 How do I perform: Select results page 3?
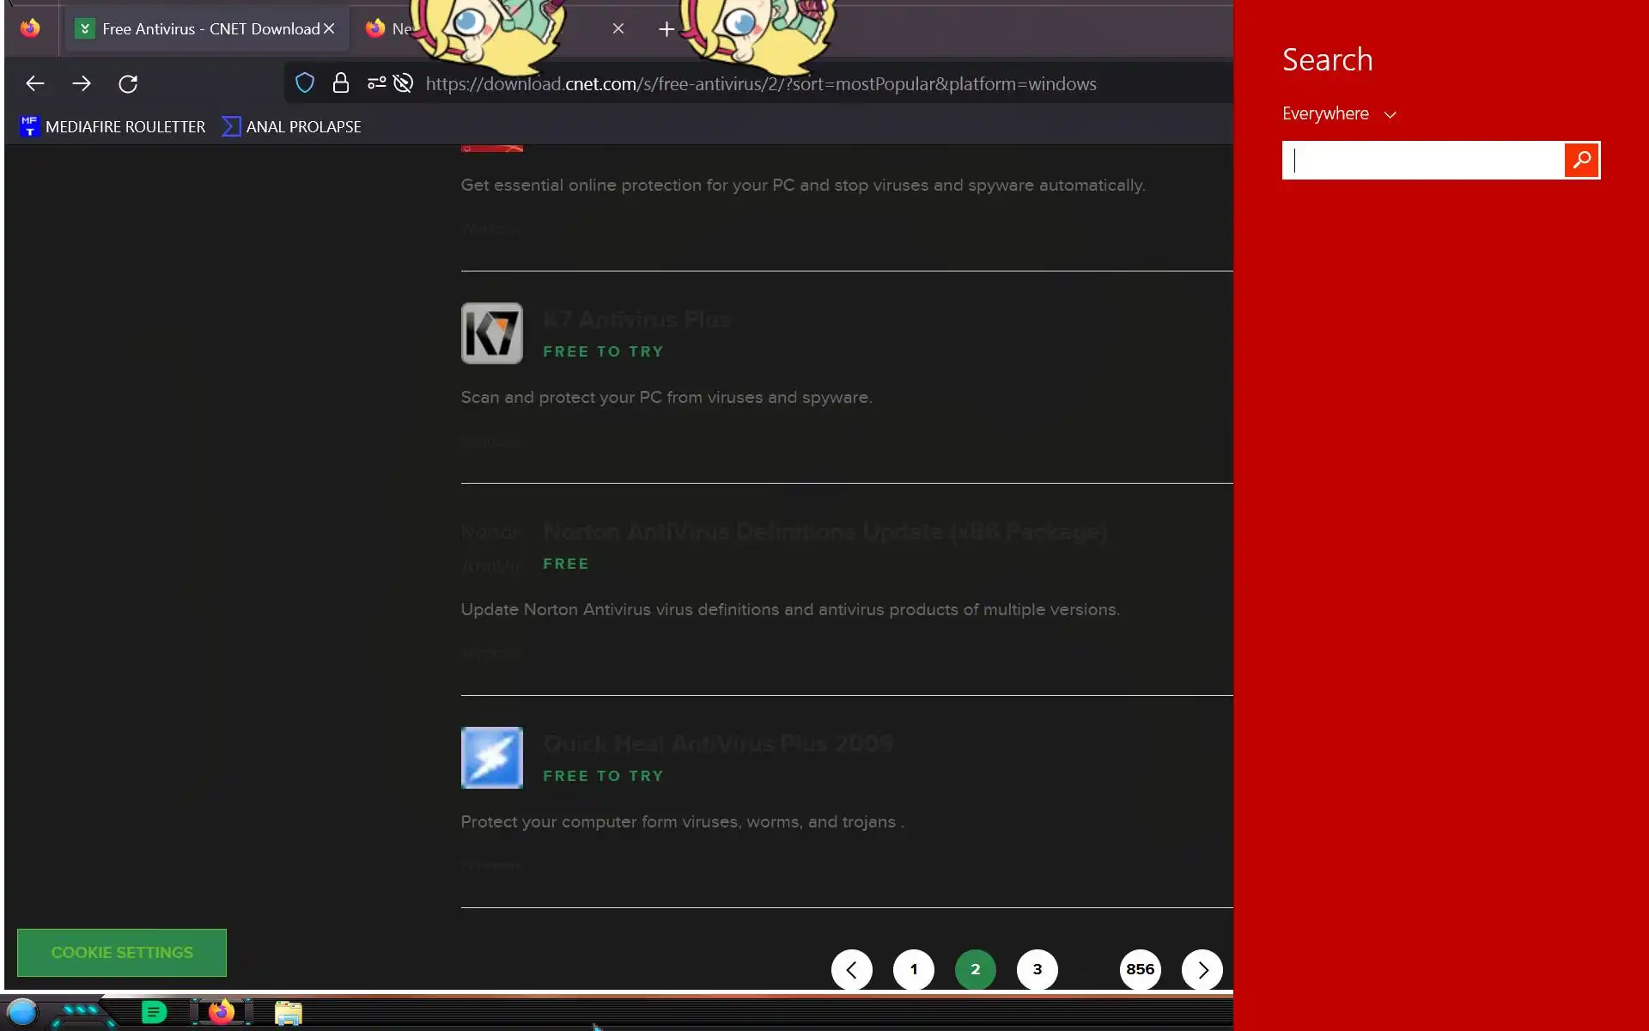tap(1037, 970)
